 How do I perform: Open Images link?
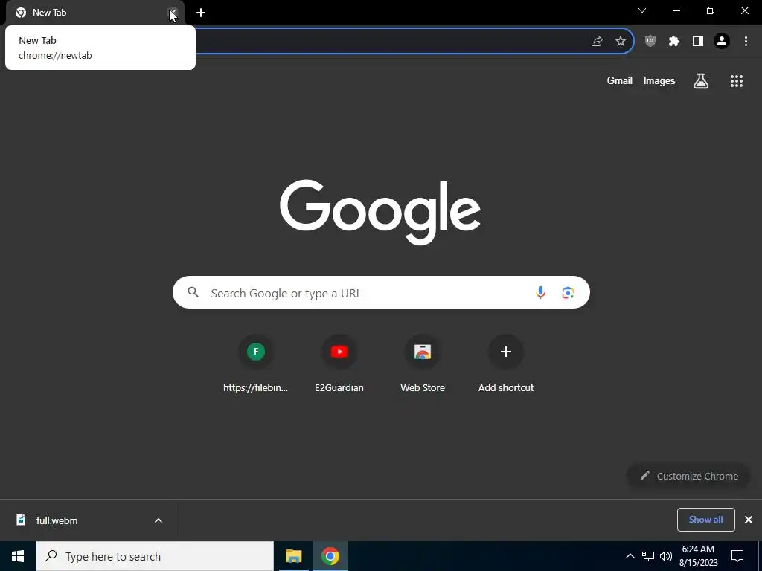pos(659,80)
